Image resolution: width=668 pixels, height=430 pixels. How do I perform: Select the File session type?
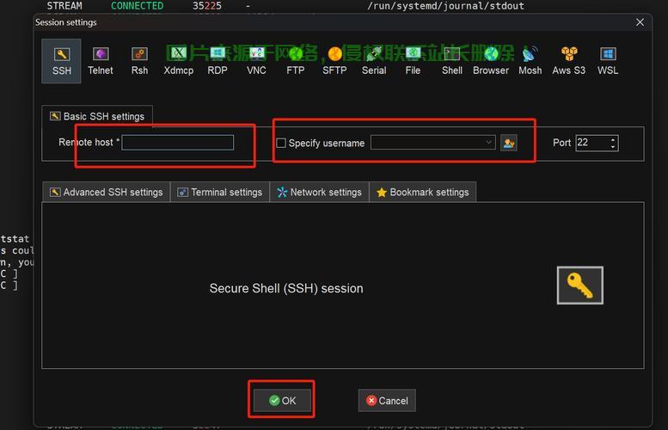[x=413, y=61]
